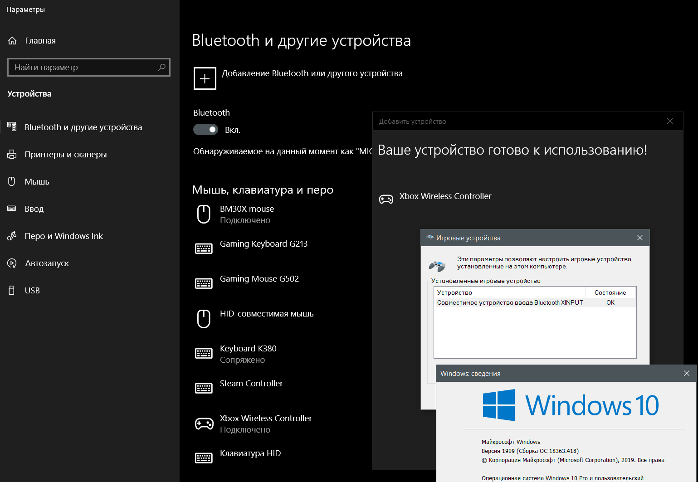Select Steam Controller device

click(x=251, y=384)
